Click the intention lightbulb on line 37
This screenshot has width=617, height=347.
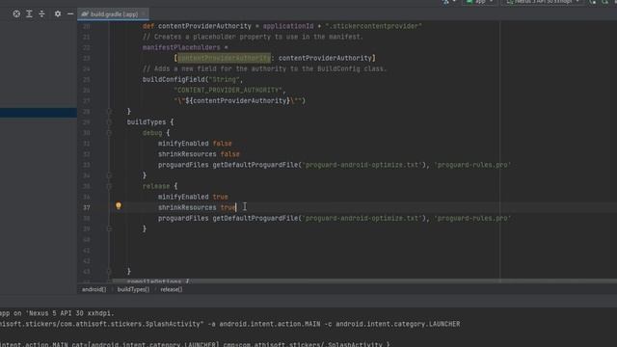pos(119,205)
